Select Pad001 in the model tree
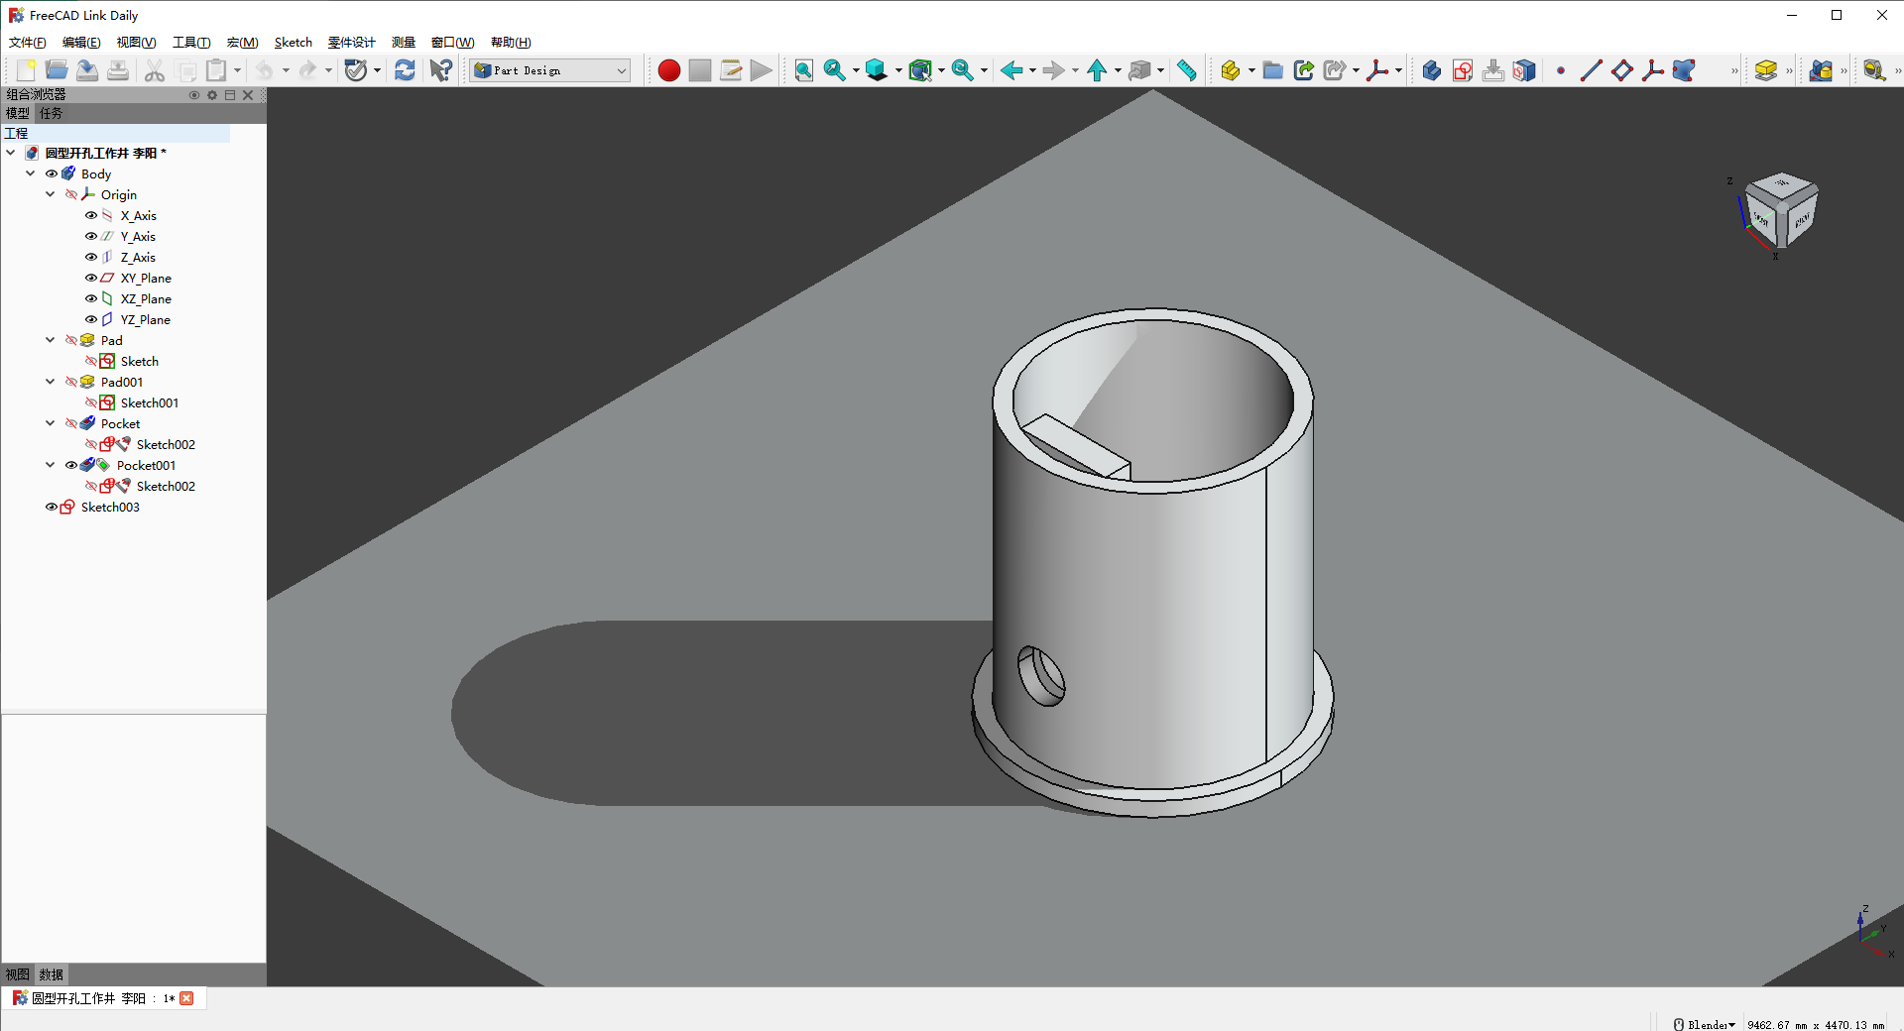Image resolution: width=1904 pixels, height=1031 pixels. click(x=122, y=383)
